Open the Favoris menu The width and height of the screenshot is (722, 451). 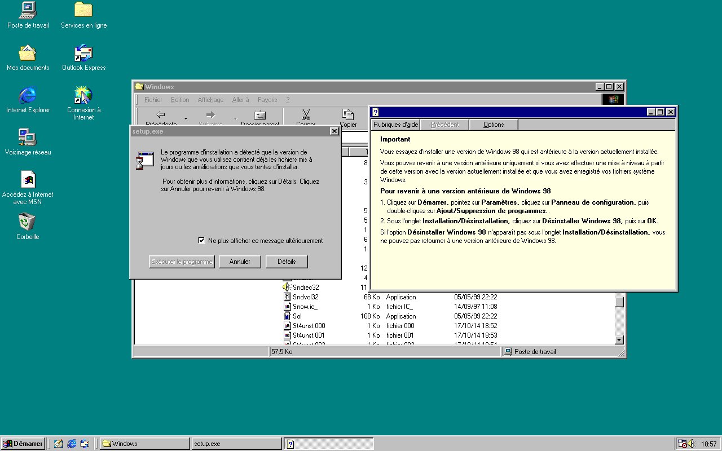tap(267, 100)
